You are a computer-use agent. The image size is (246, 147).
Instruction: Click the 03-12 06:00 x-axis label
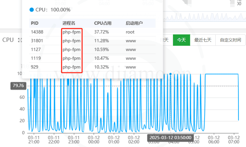coord(213,140)
